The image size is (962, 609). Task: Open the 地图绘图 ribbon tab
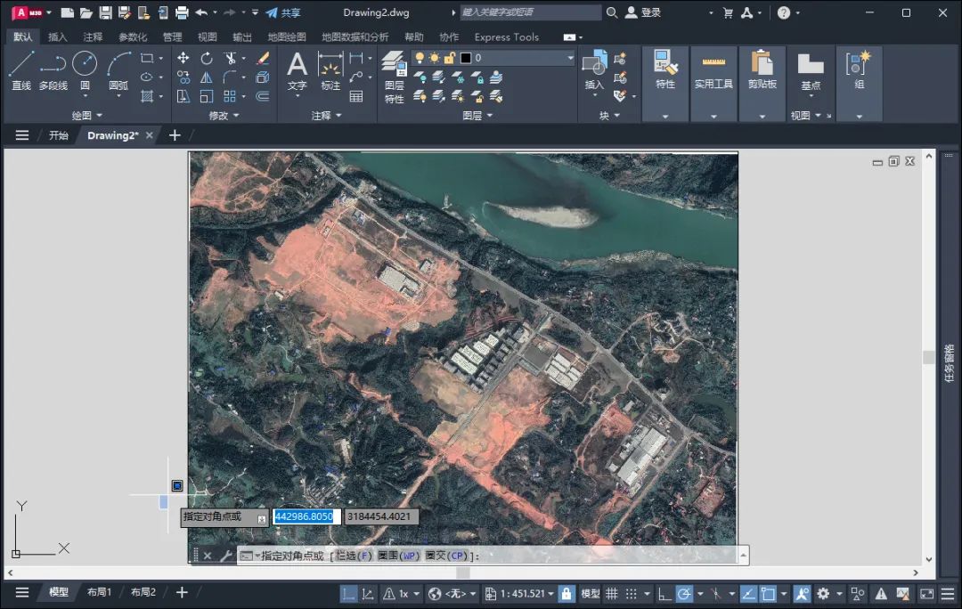287,37
